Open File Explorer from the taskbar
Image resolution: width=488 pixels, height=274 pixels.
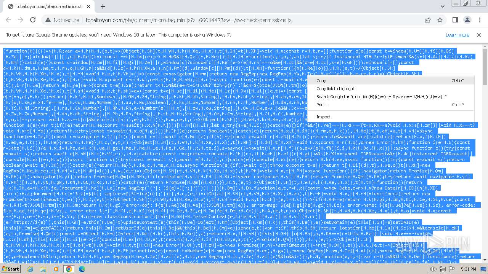point(43,269)
